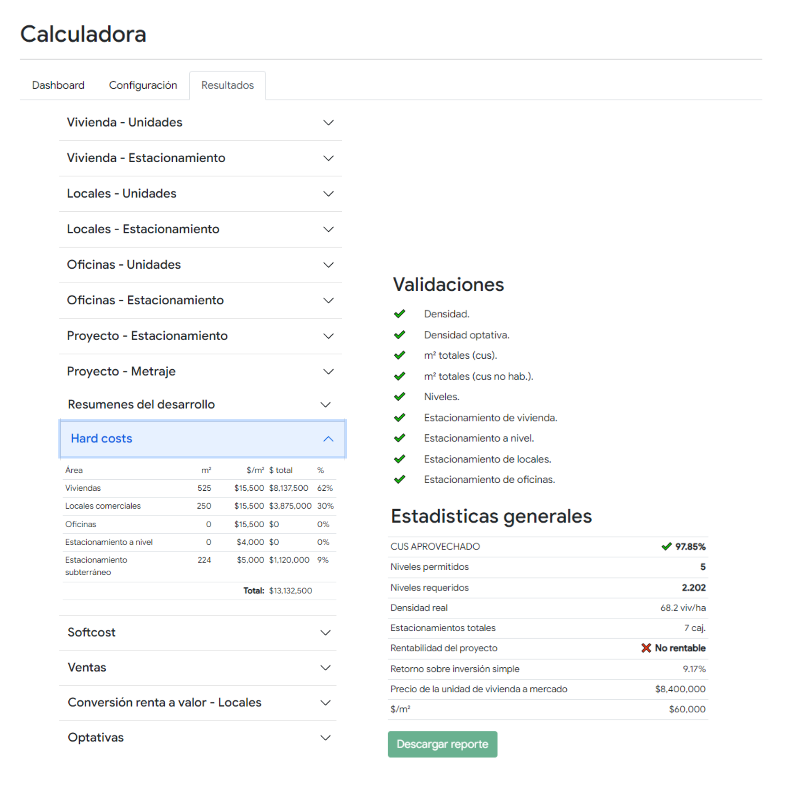This screenshot has height=796, width=796.
Task: Click checkmark for Estacionamiento de oficinas
Action: [x=399, y=479]
